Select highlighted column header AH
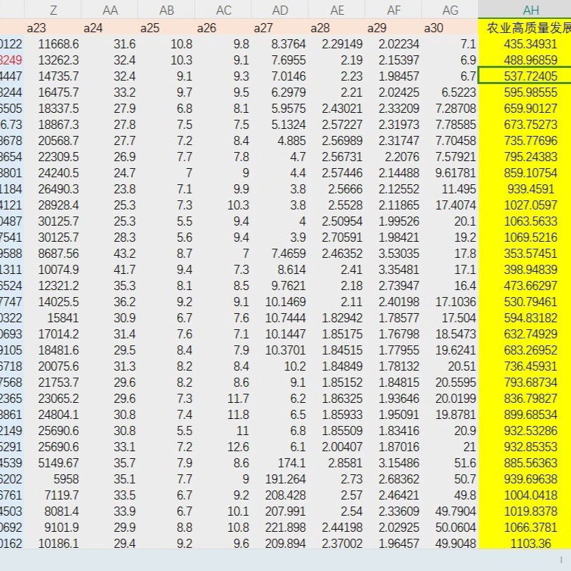The image size is (571, 571). [525, 10]
